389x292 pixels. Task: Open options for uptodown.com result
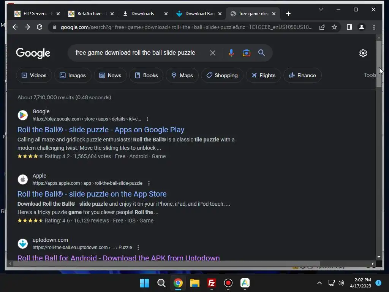138,248
